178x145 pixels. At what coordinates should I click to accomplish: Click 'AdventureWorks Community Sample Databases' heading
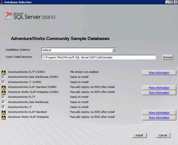tap(60, 39)
